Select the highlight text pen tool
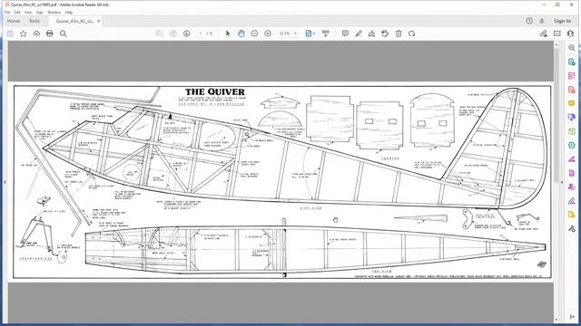Image resolution: width=581 pixels, height=326 pixels. click(359, 34)
